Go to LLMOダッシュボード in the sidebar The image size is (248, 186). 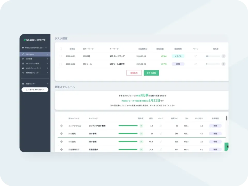[x=35, y=68]
